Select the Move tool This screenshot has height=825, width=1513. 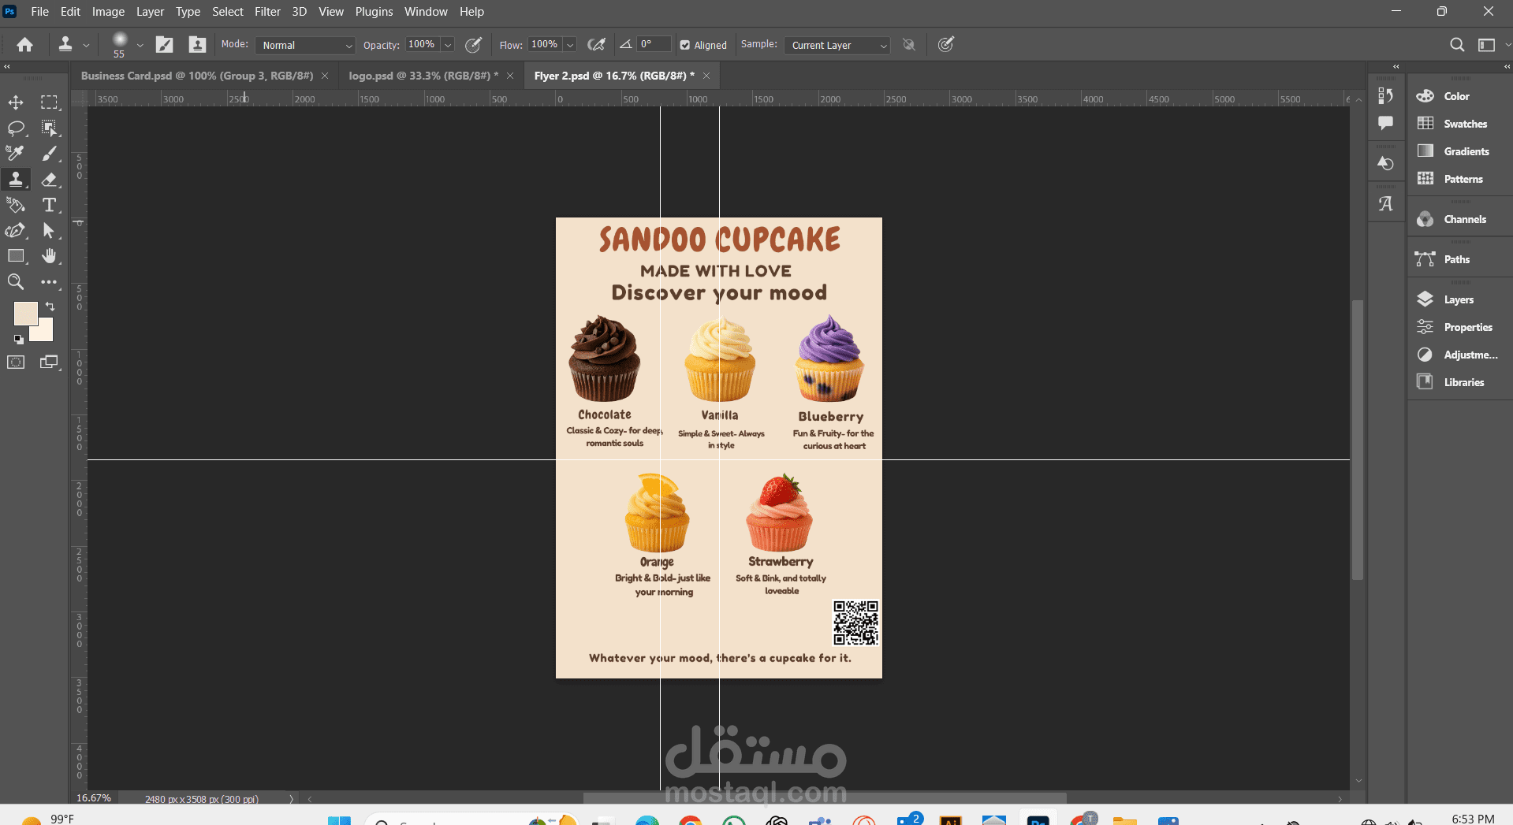pyautogui.click(x=16, y=102)
